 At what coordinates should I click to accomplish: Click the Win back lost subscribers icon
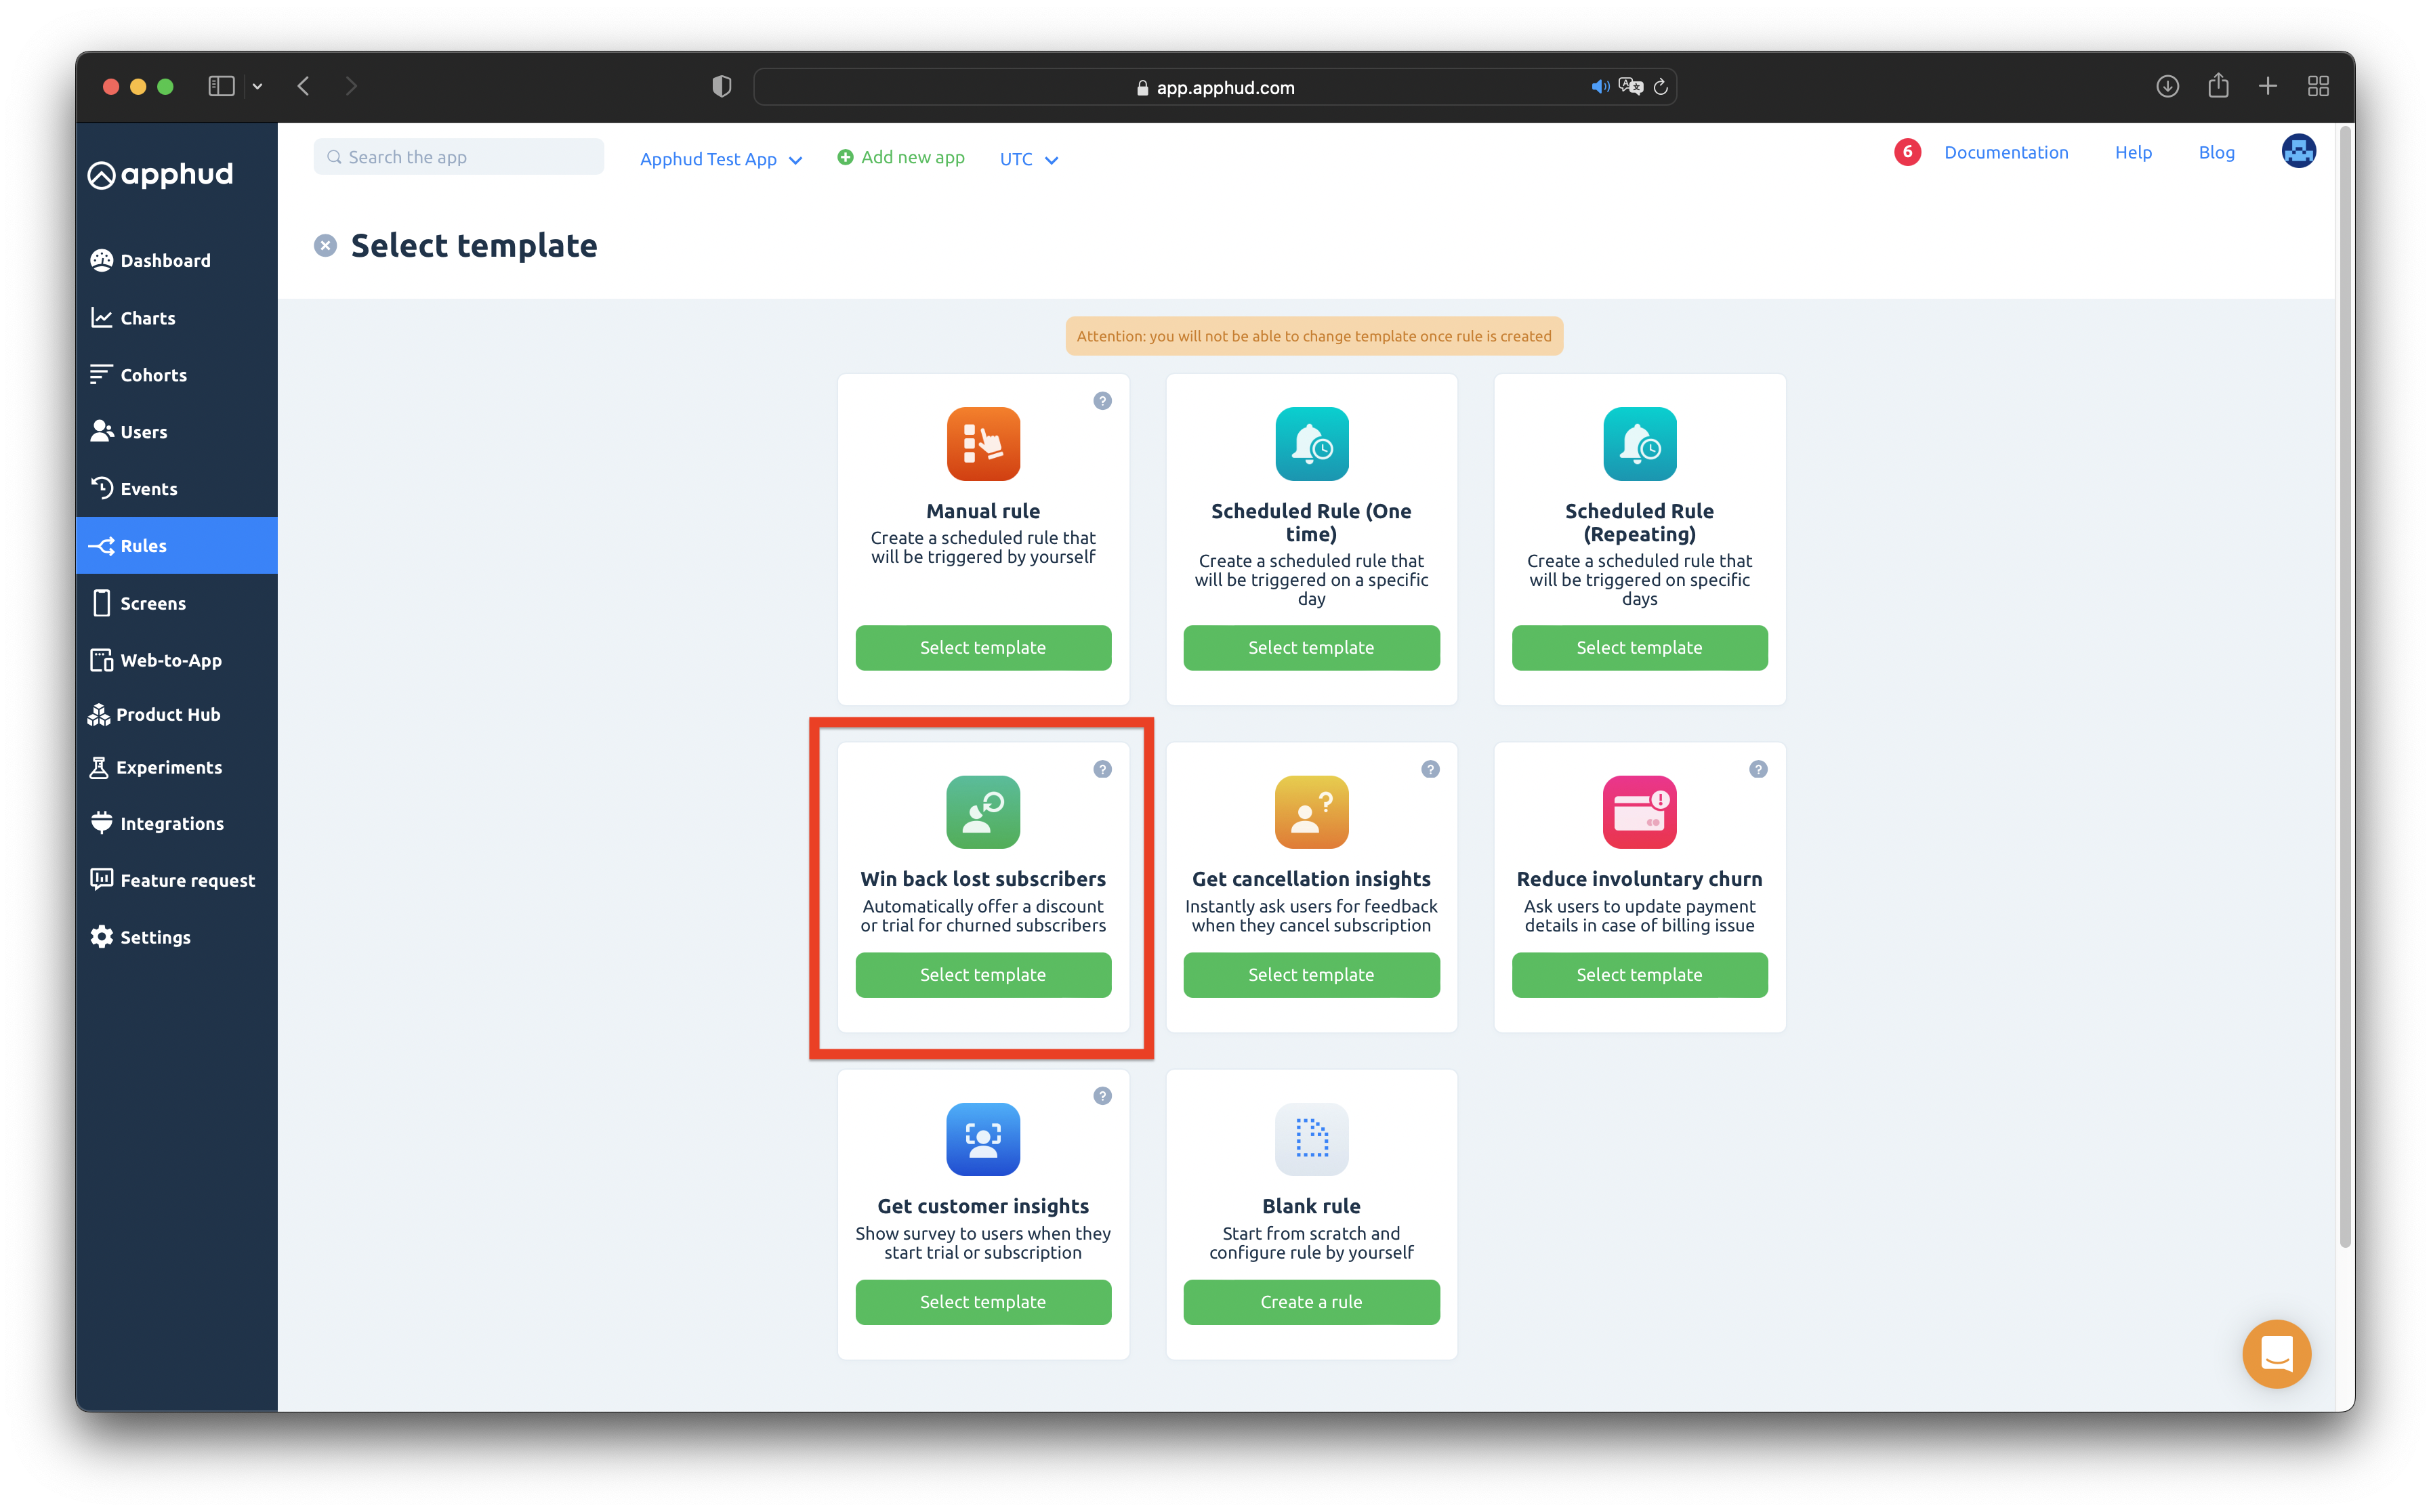(983, 812)
